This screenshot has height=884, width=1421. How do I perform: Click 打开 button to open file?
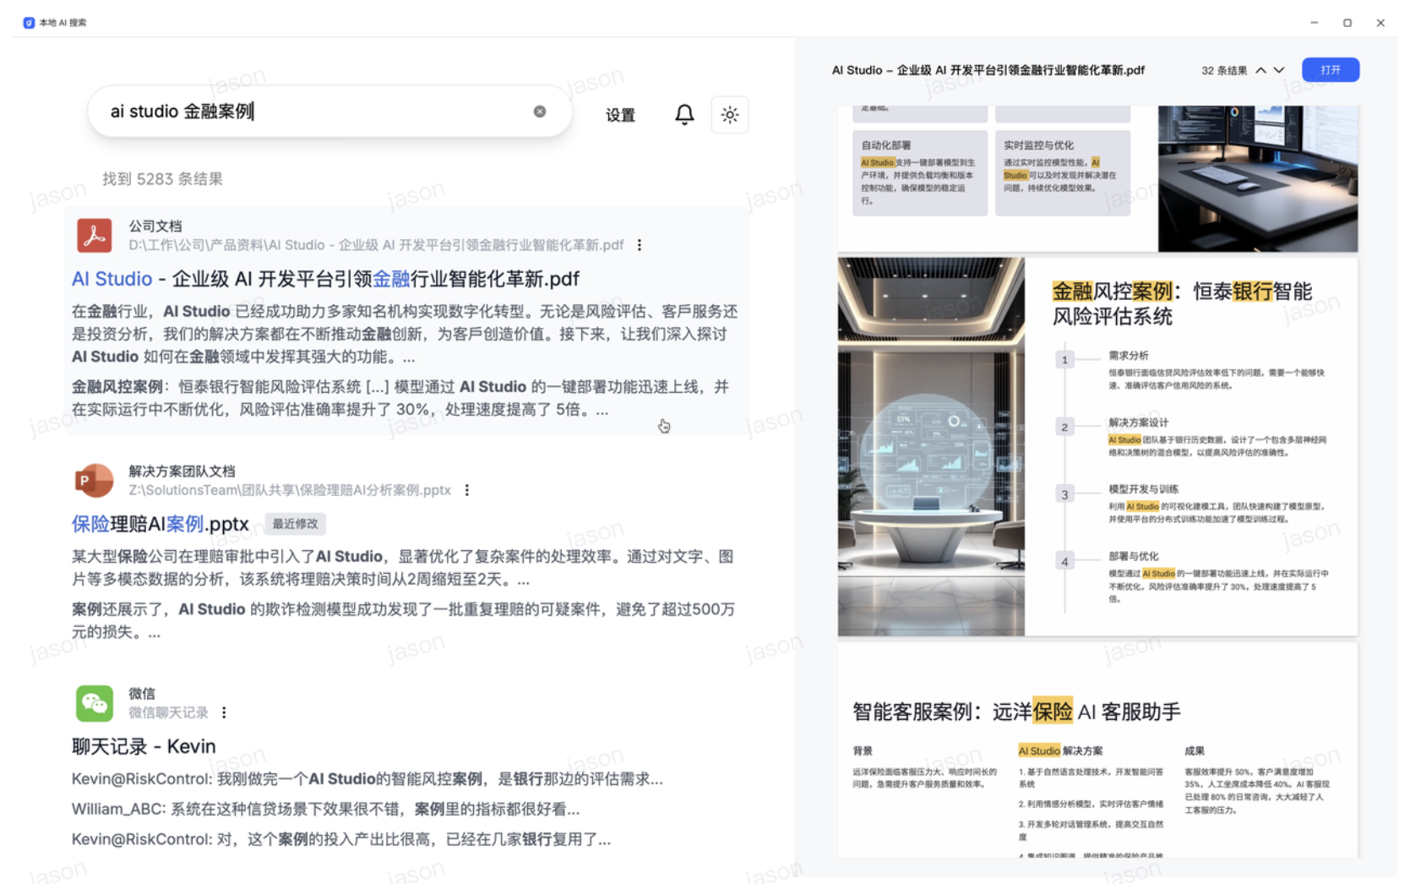coord(1331,70)
